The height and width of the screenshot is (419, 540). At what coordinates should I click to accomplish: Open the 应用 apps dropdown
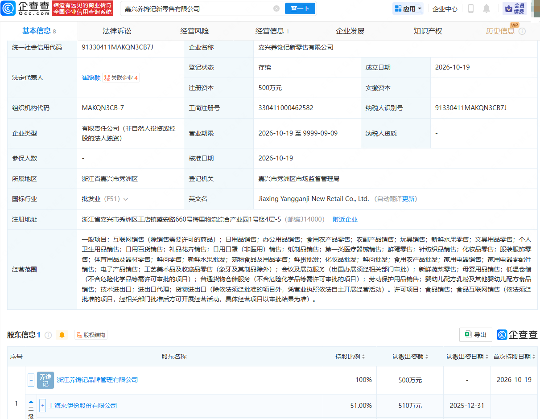(x=408, y=8)
